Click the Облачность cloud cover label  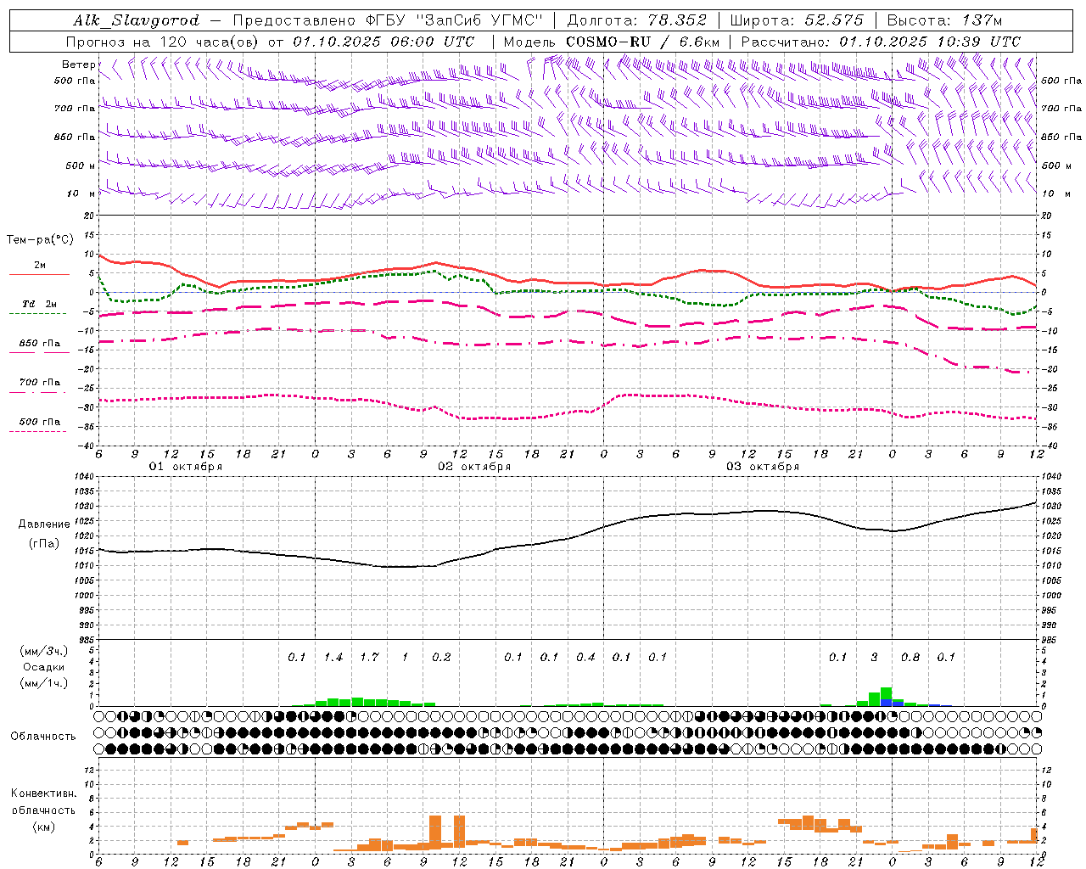pyautogui.click(x=43, y=737)
